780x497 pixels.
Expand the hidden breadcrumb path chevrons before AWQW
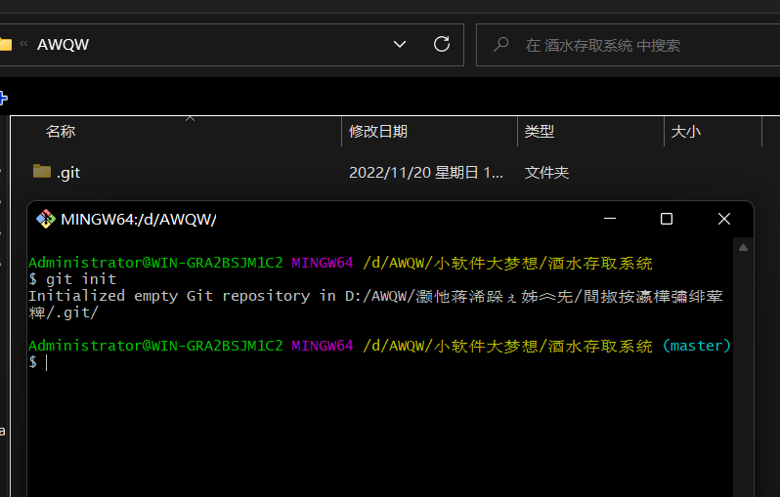pos(23,44)
